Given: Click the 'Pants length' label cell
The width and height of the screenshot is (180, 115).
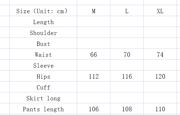Looking at the screenshot, I should 43,109.
